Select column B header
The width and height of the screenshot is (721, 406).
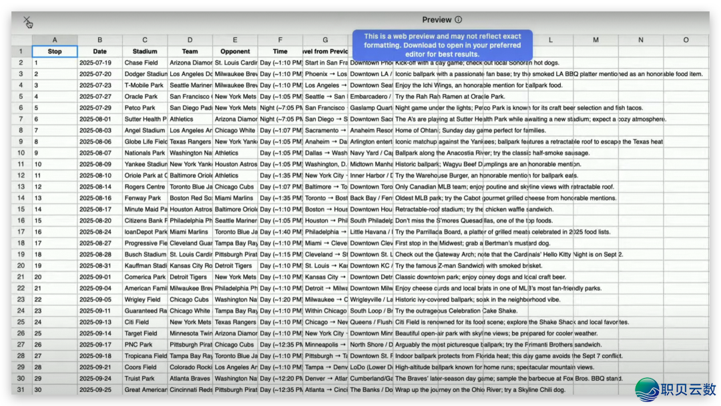tap(99, 40)
